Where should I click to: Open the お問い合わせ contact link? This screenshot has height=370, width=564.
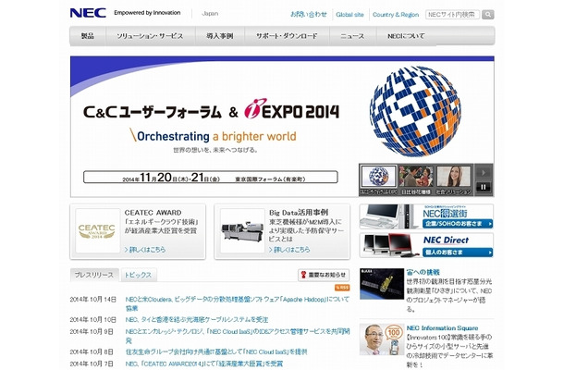(309, 15)
